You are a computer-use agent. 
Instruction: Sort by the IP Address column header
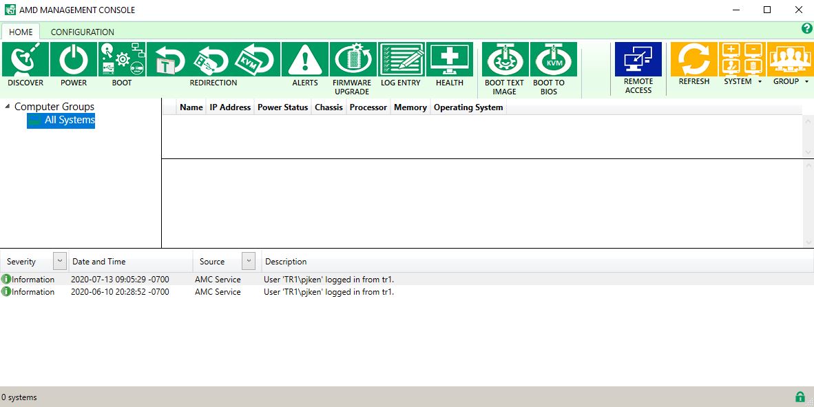(230, 107)
